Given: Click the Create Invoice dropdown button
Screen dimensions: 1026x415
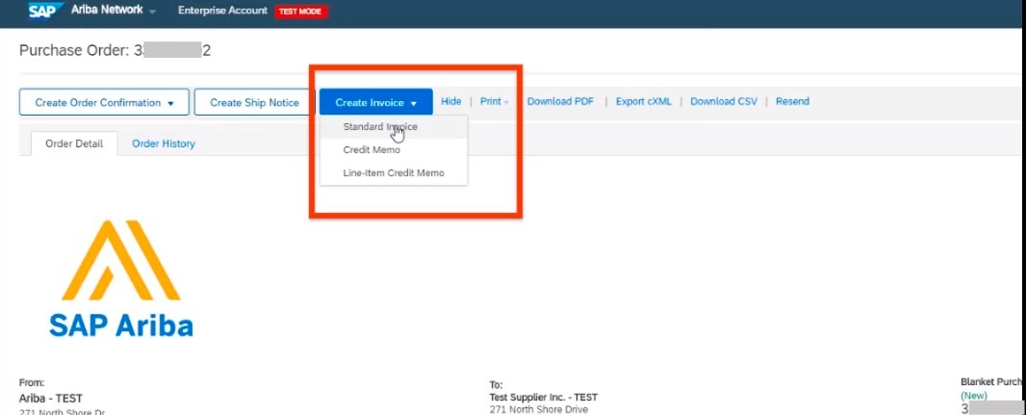Looking at the screenshot, I should 376,102.
